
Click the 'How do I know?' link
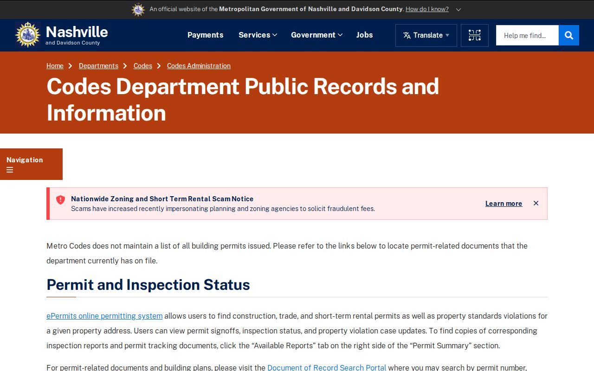point(427,9)
